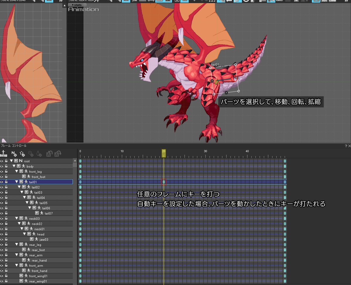Hide the neck01 part

pos(2,229)
